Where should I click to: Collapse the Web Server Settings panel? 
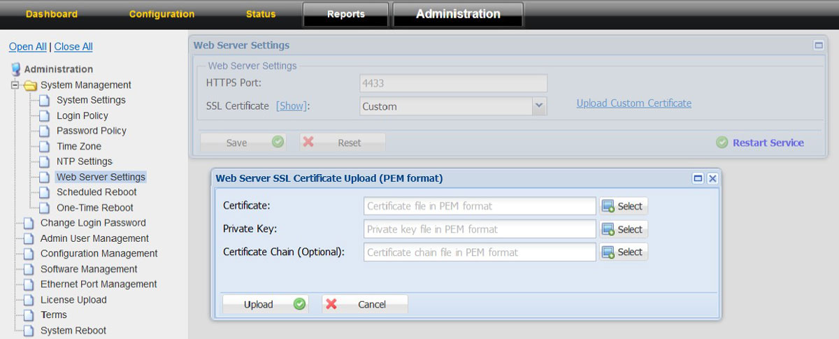(818, 45)
